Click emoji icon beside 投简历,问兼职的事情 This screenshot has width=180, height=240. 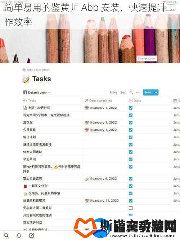click(x=25, y=194)
